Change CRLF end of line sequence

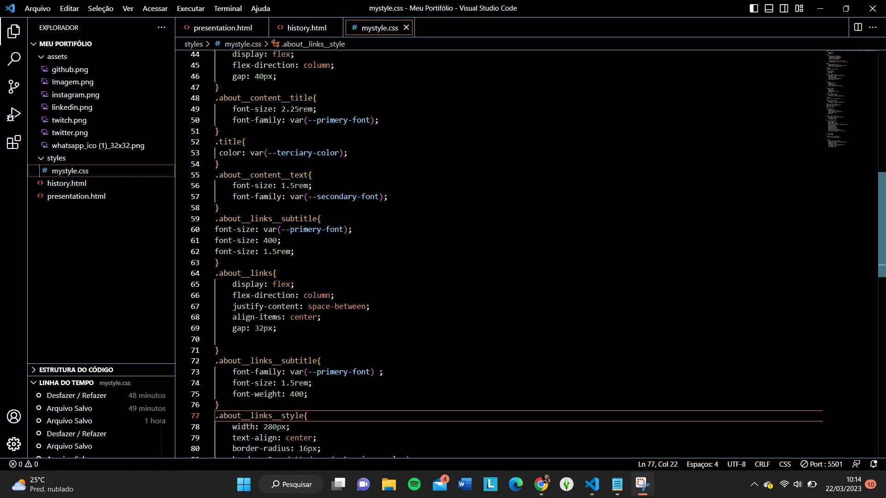pyautogui.click(x=762, y=464)
